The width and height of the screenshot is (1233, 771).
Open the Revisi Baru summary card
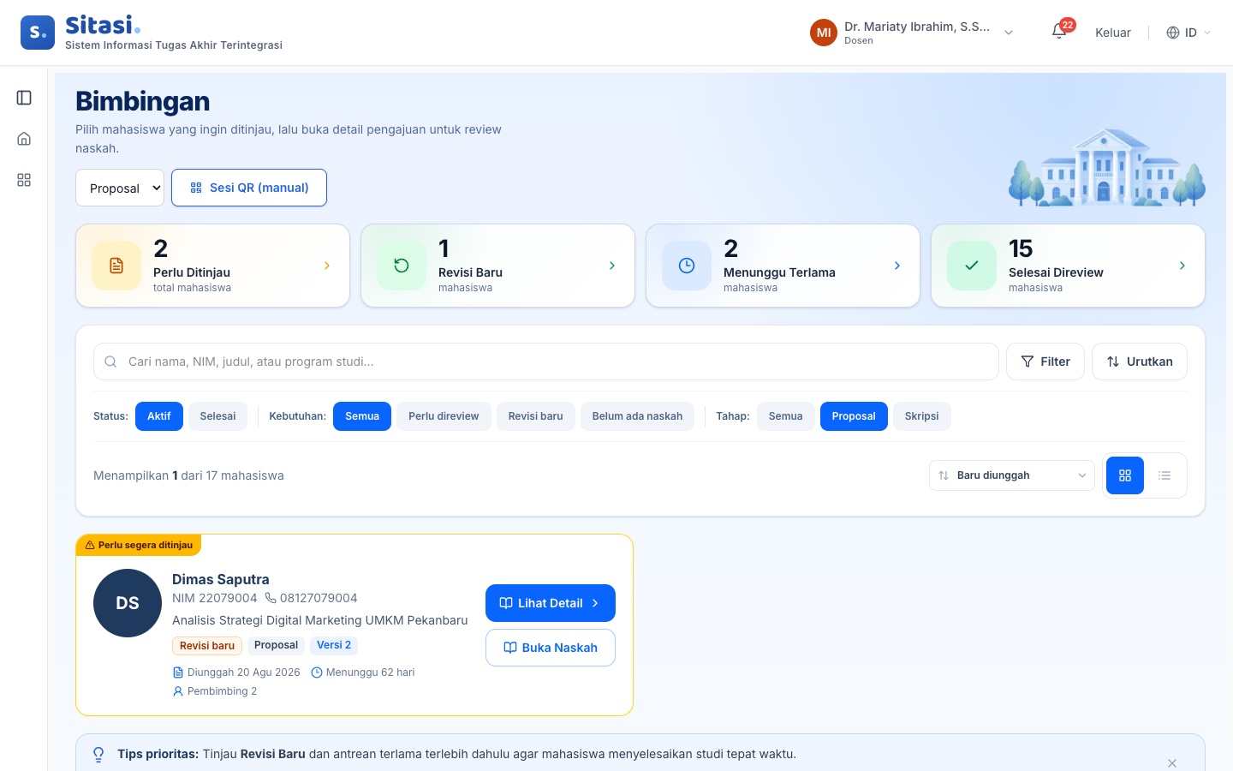[497, 266]
